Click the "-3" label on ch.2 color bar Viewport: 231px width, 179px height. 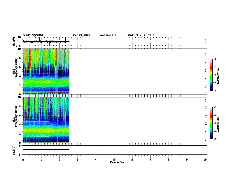coord(215,107)
